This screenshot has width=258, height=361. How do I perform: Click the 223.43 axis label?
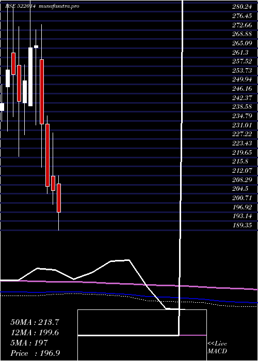tap(242, 143)
